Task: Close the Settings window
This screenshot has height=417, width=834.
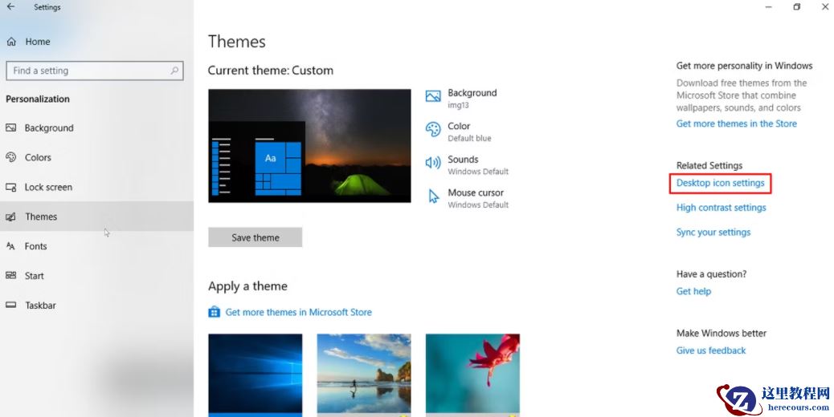Action: (x=824, y=7)
